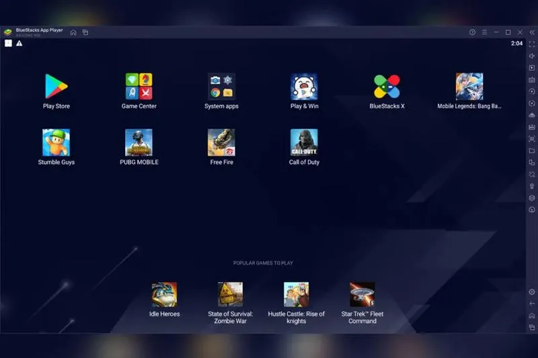The width and height of the screenshot is (538, 358).
Task: Open PUBG MOBILE
Action: coord(139,142)
